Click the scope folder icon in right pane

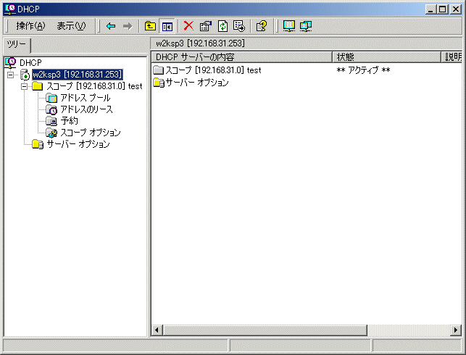[x=159, y=70]
